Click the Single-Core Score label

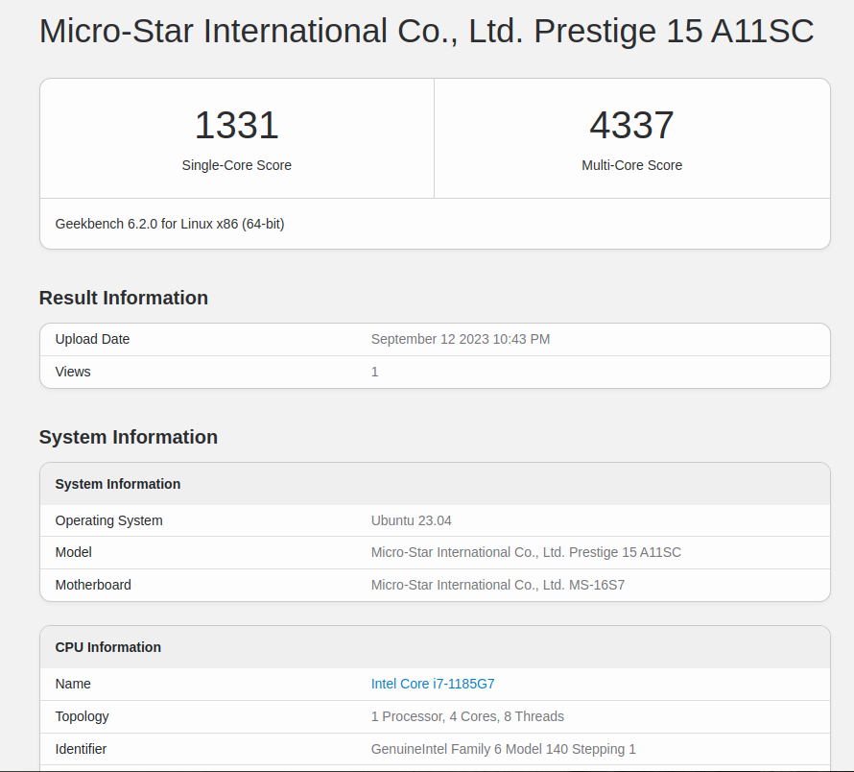tap(236, 165)
